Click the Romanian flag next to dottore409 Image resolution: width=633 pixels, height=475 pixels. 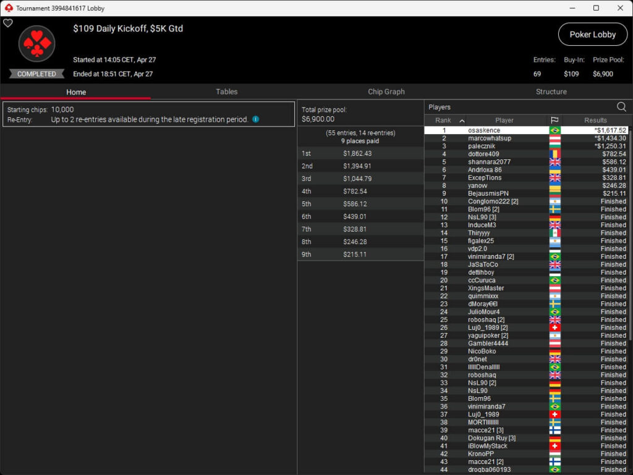point(554,154)
